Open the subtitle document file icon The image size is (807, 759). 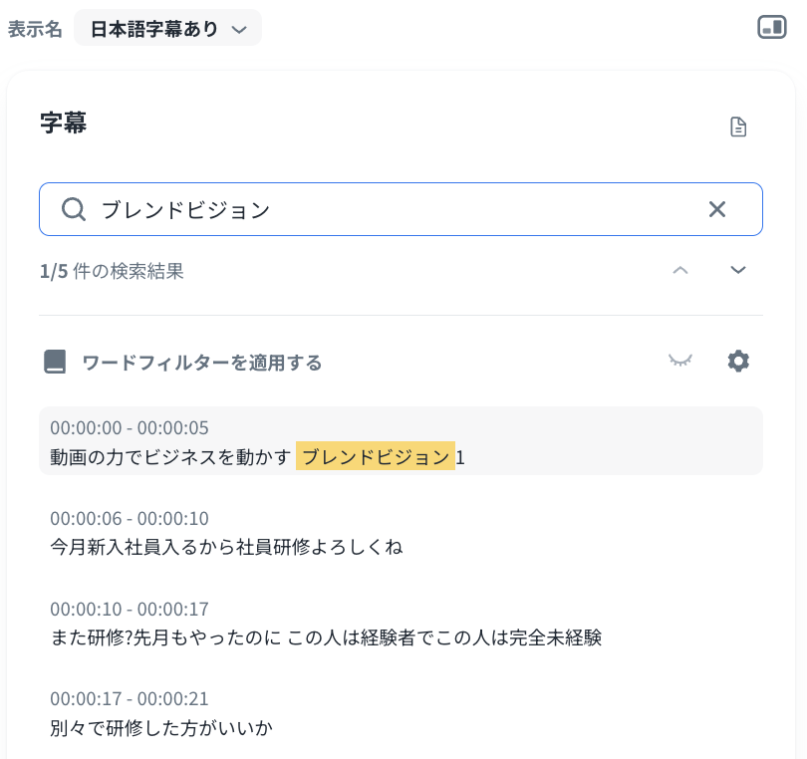[738, 126]
